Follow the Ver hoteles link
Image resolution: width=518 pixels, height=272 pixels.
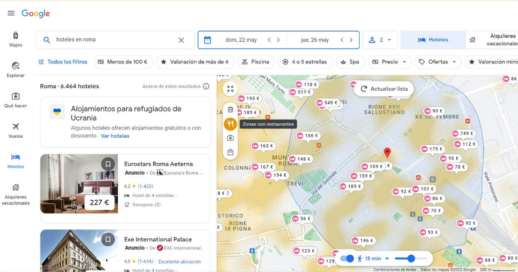(x=115, y=136)
